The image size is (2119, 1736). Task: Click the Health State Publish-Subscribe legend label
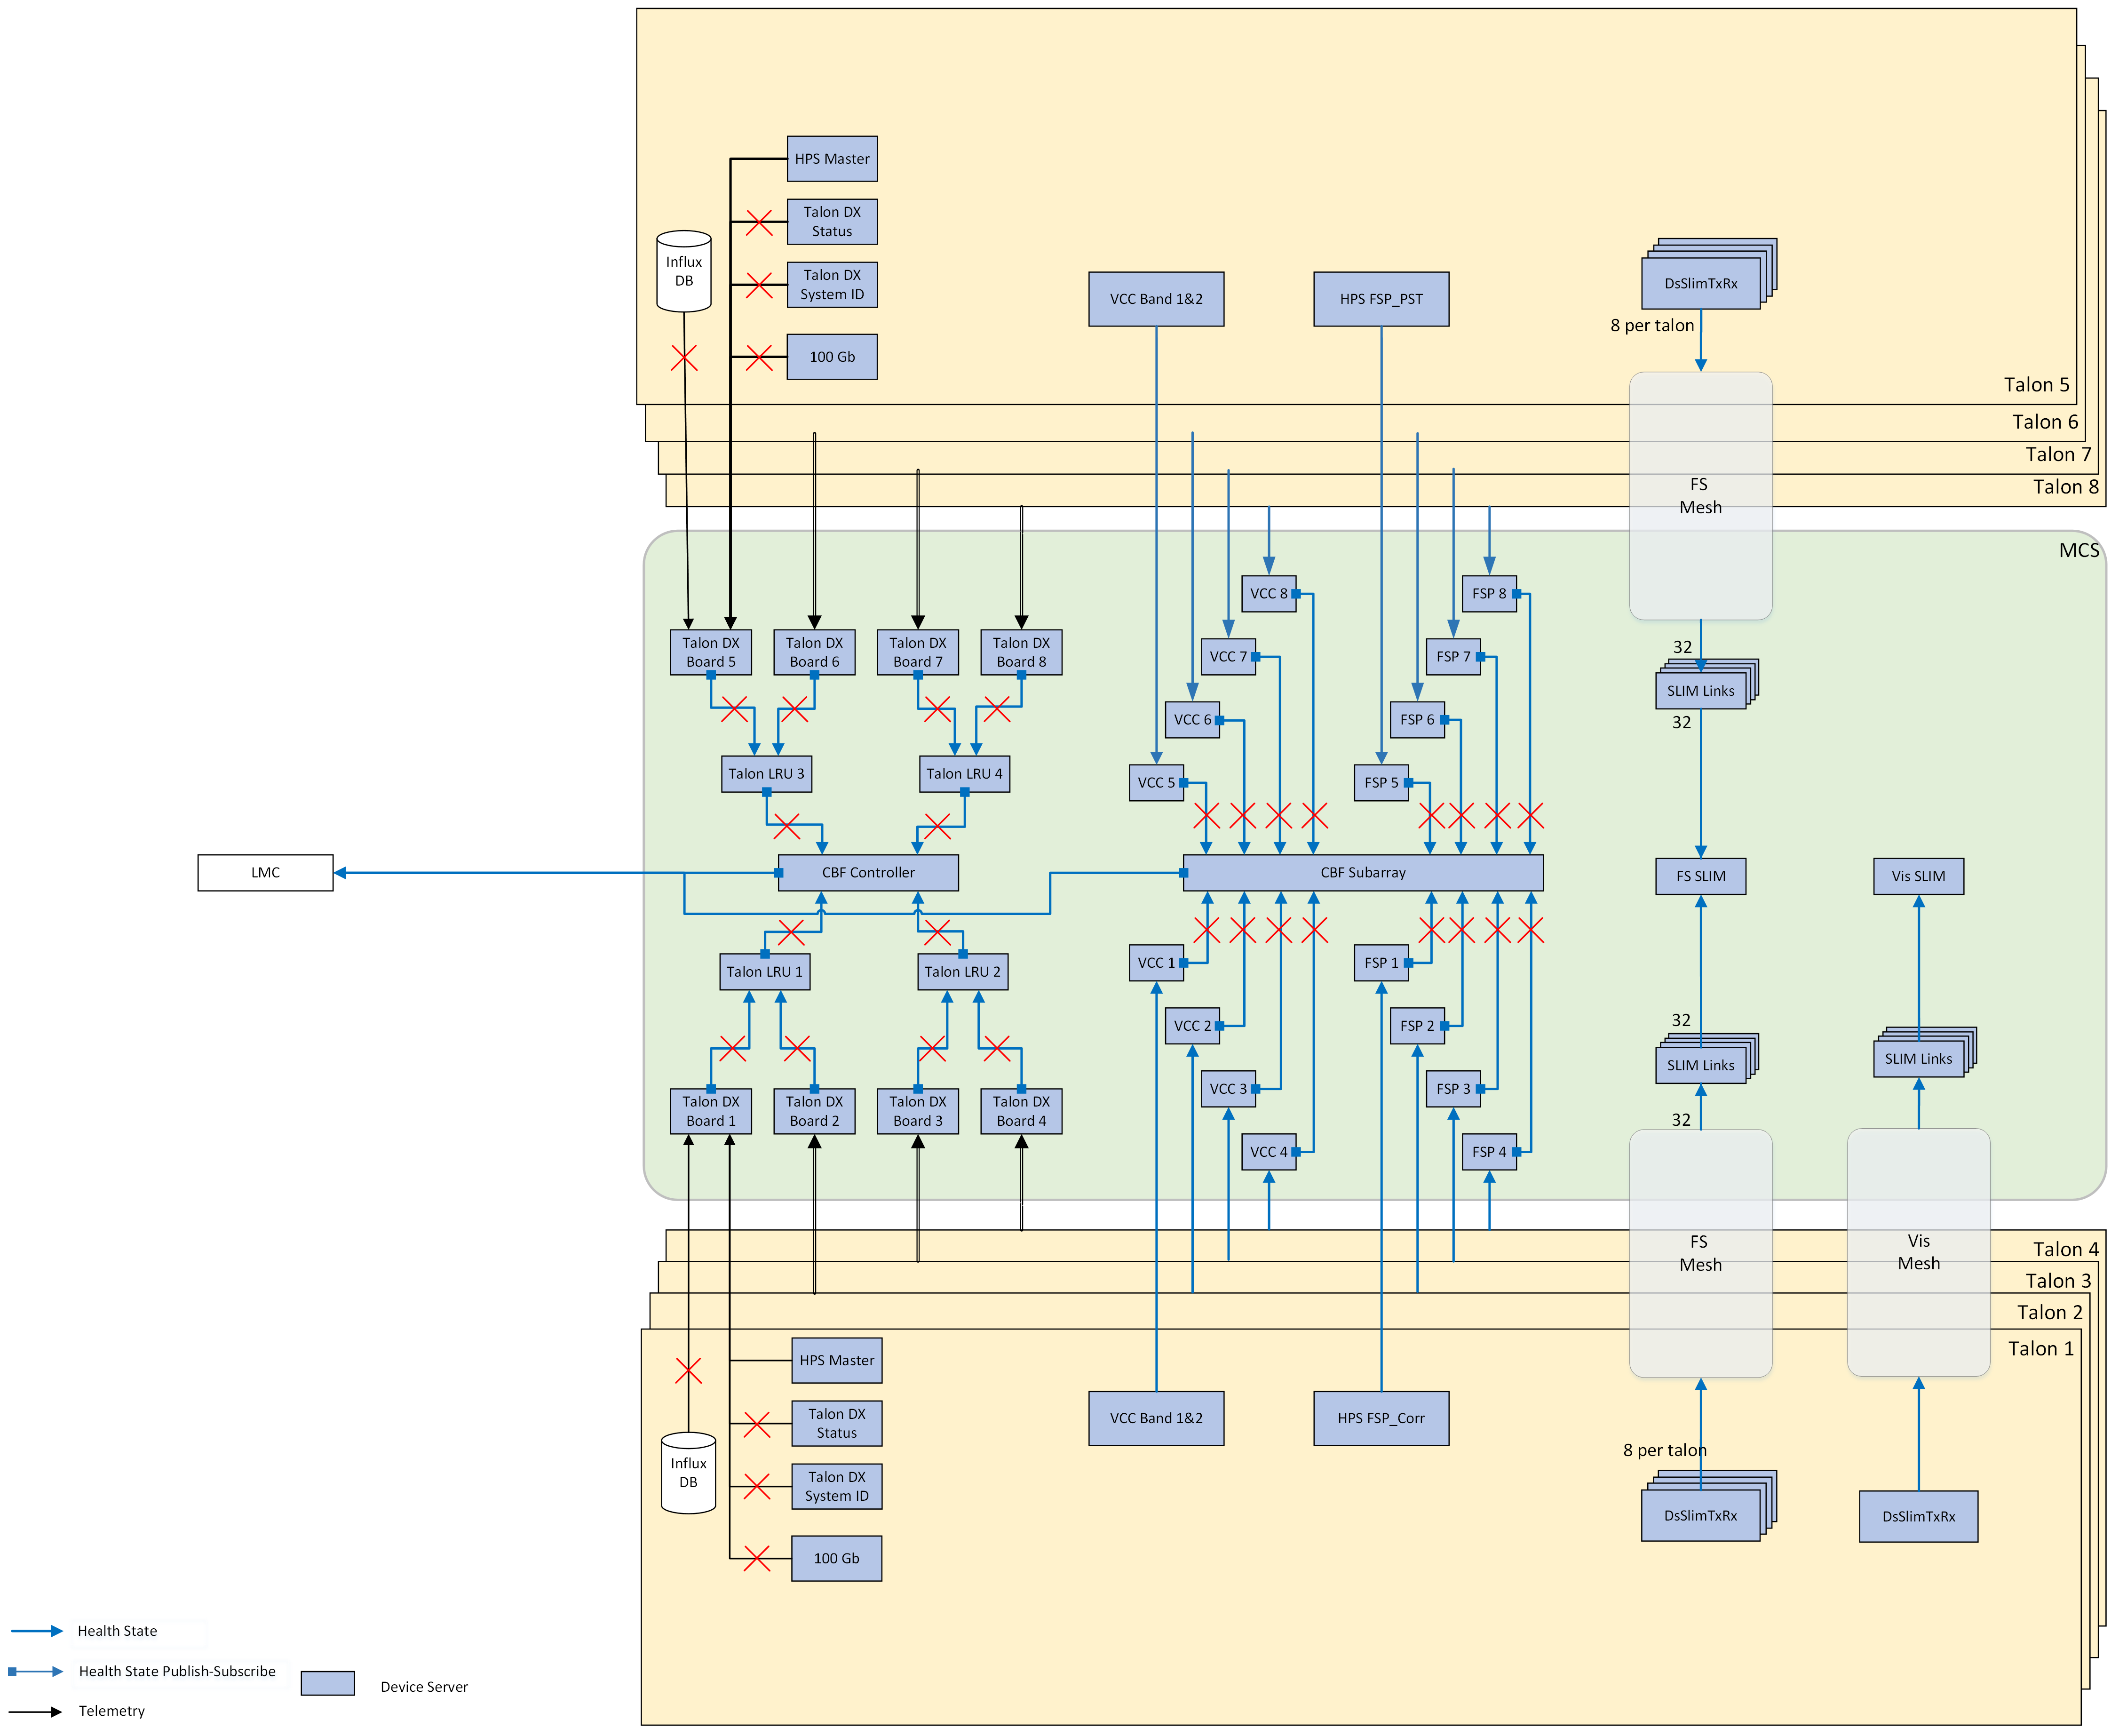point(177,1672)
